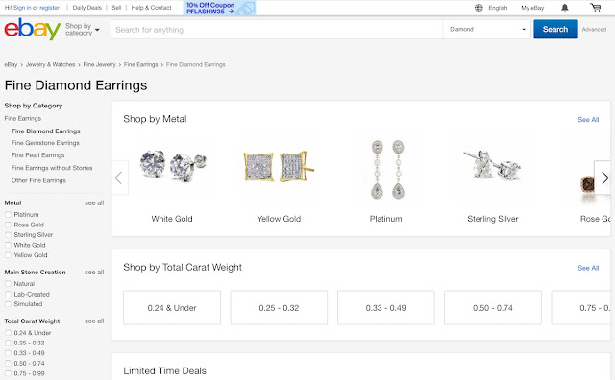Open Daily Deals in top bar

[86, 8]
